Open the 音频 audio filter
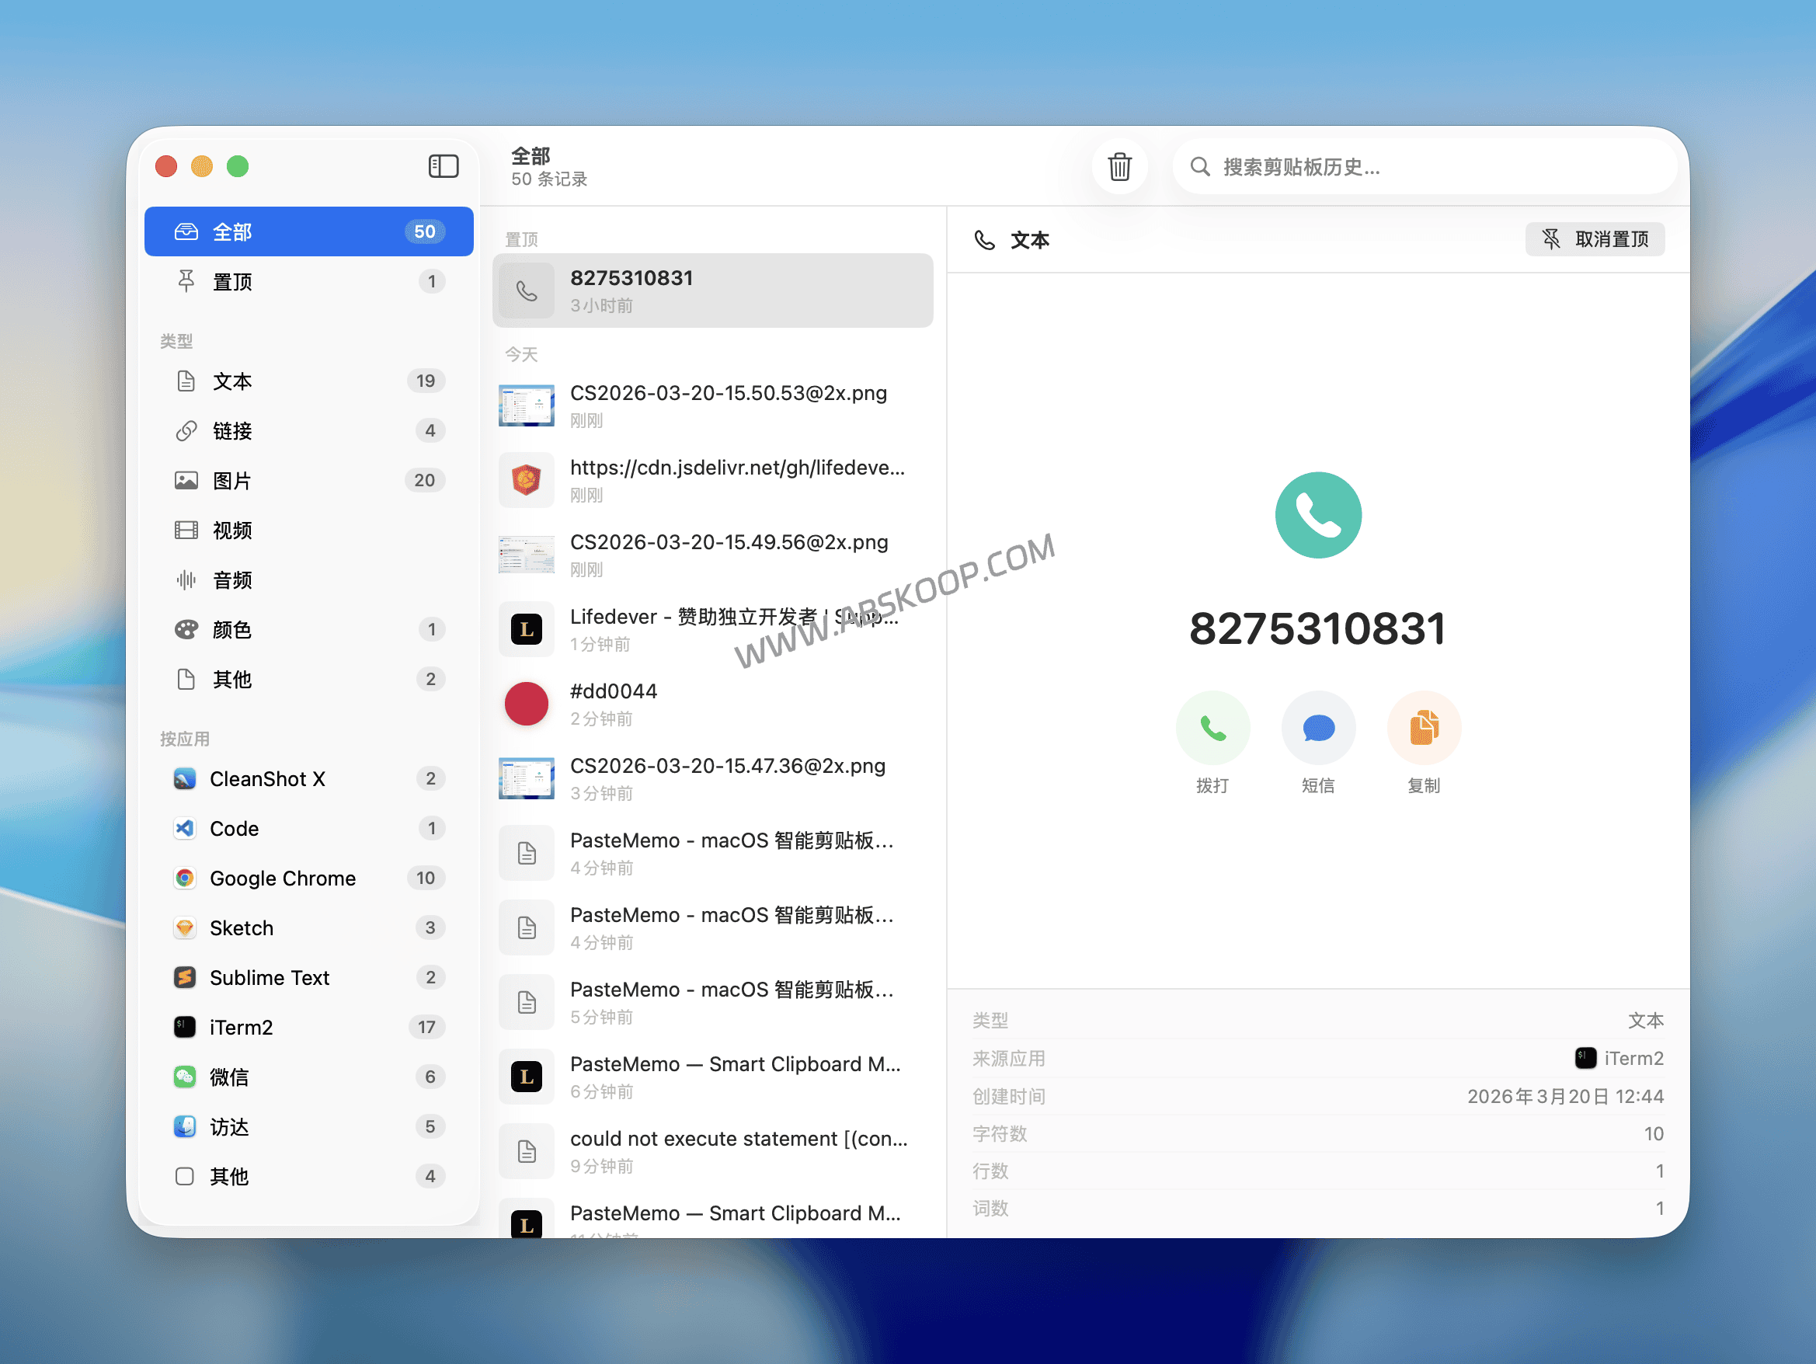1816x1364 pixels. tap(232, 579)
